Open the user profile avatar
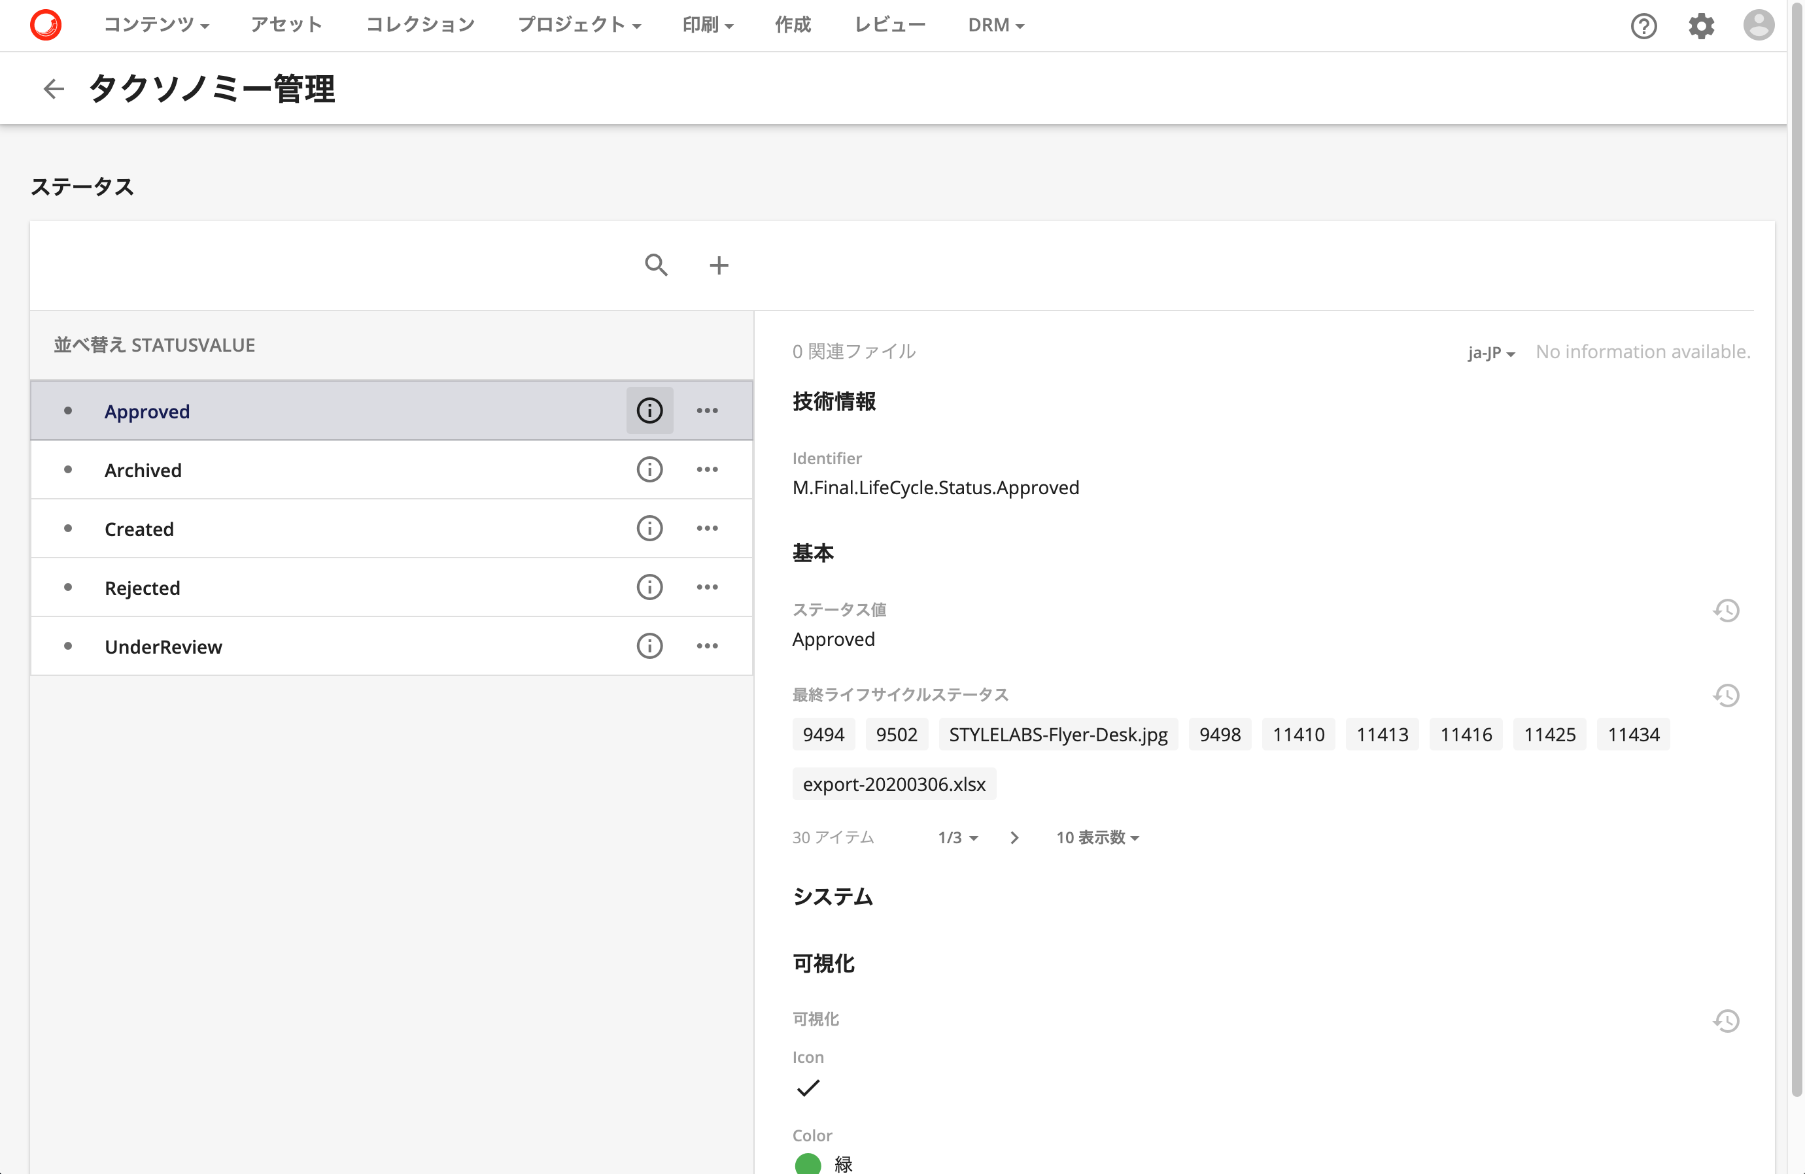 coord(1759,25)
